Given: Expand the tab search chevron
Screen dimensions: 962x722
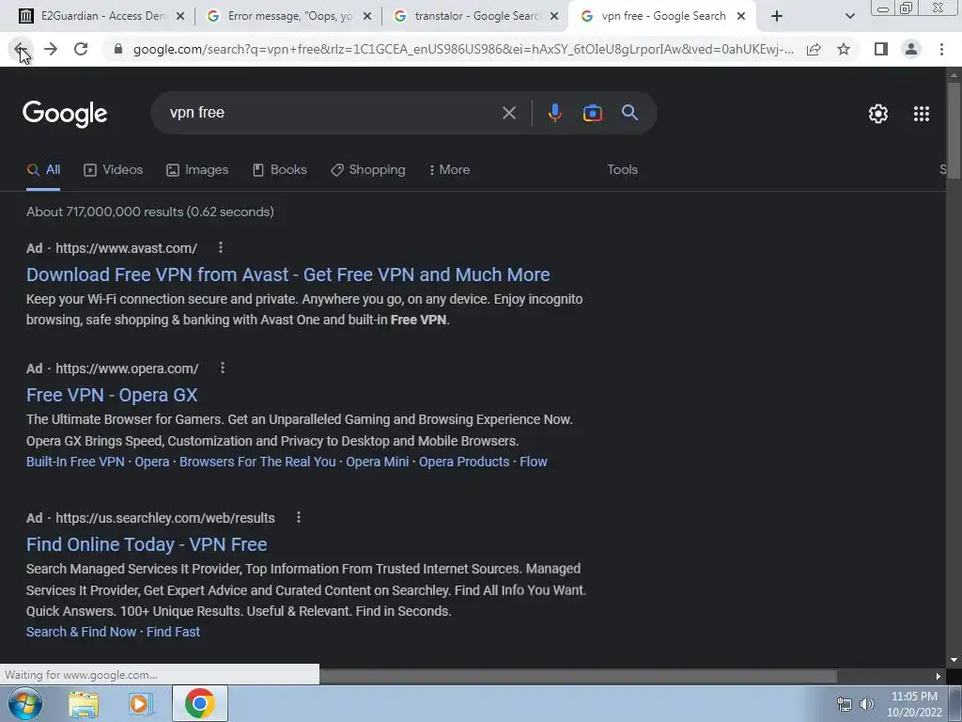Looking at the screenshot, I should point(849,17).
